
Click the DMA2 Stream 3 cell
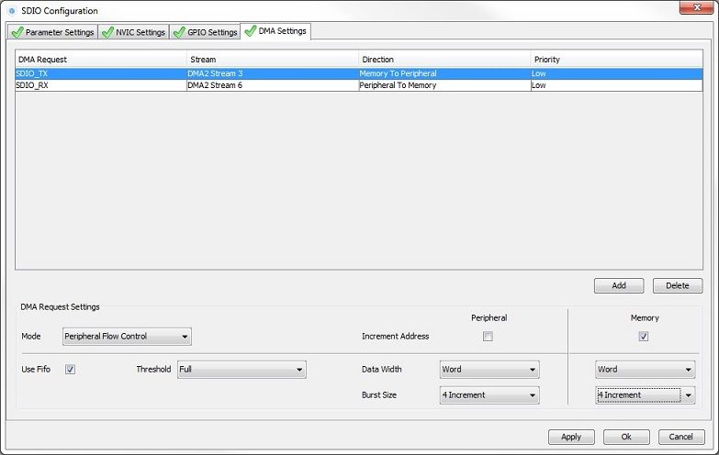(x=273, y=73)
